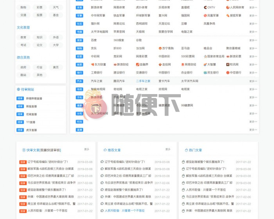Select the 体育 category badge

coord(79,7)
